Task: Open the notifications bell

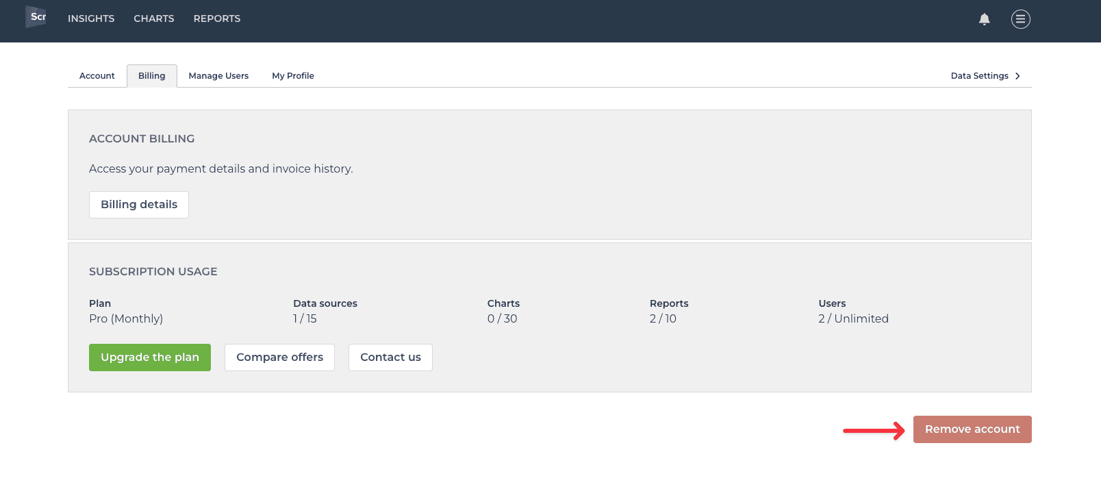Action: click(x=985, y=19)
